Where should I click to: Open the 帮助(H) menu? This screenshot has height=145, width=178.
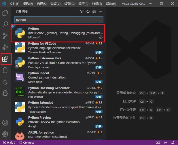[111, 4]
